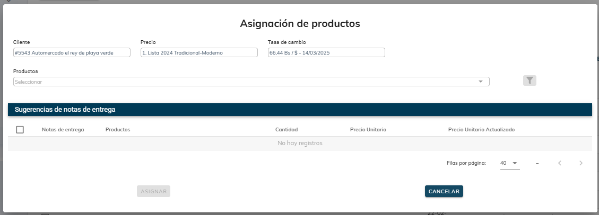
Task: Toggle the select-all checkbox in table header
Action: pos(20,130)
